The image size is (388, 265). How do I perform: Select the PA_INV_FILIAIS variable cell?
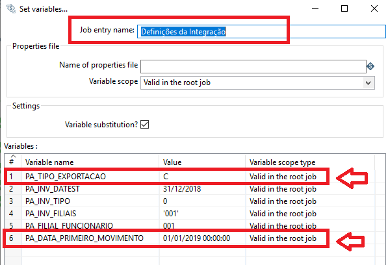tap(90, 214)
